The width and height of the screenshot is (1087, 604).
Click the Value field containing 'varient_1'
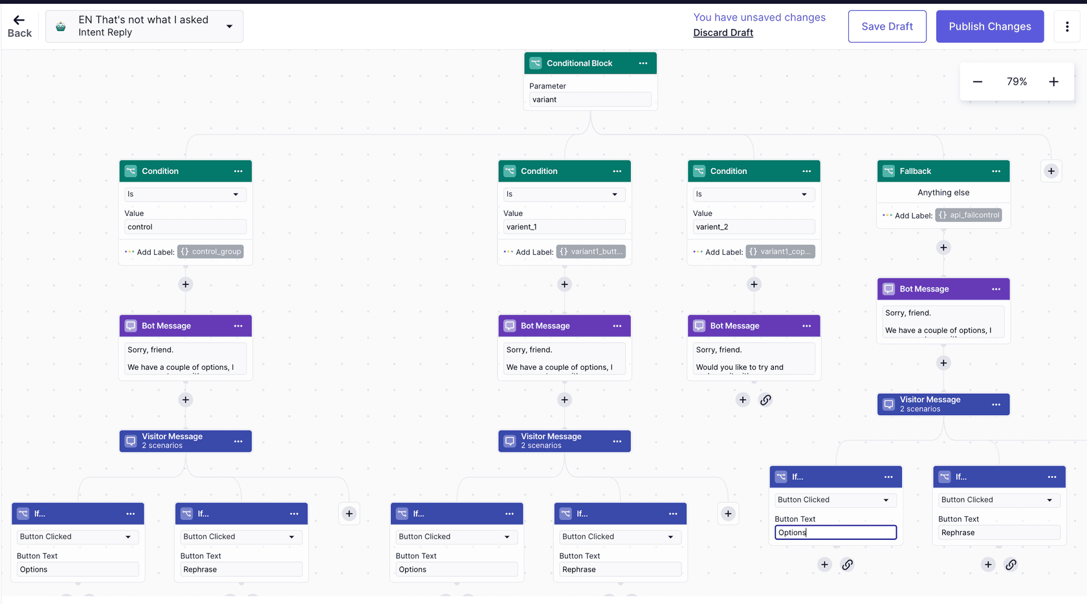(x=565, y=227)
